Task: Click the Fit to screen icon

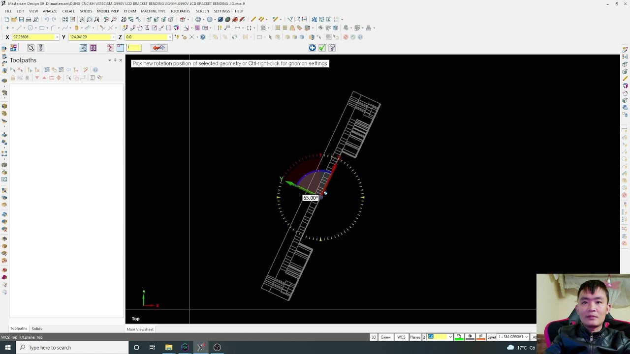Action: [x=65, y=19]
